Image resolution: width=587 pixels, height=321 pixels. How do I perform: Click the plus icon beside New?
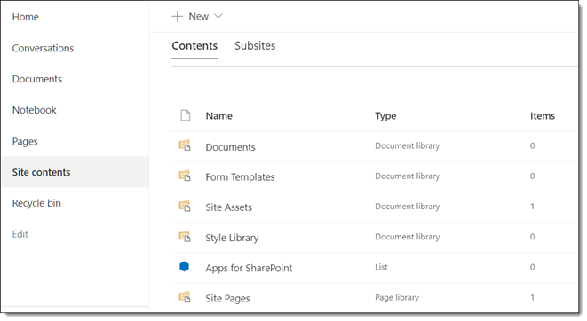tap(177, 17)
